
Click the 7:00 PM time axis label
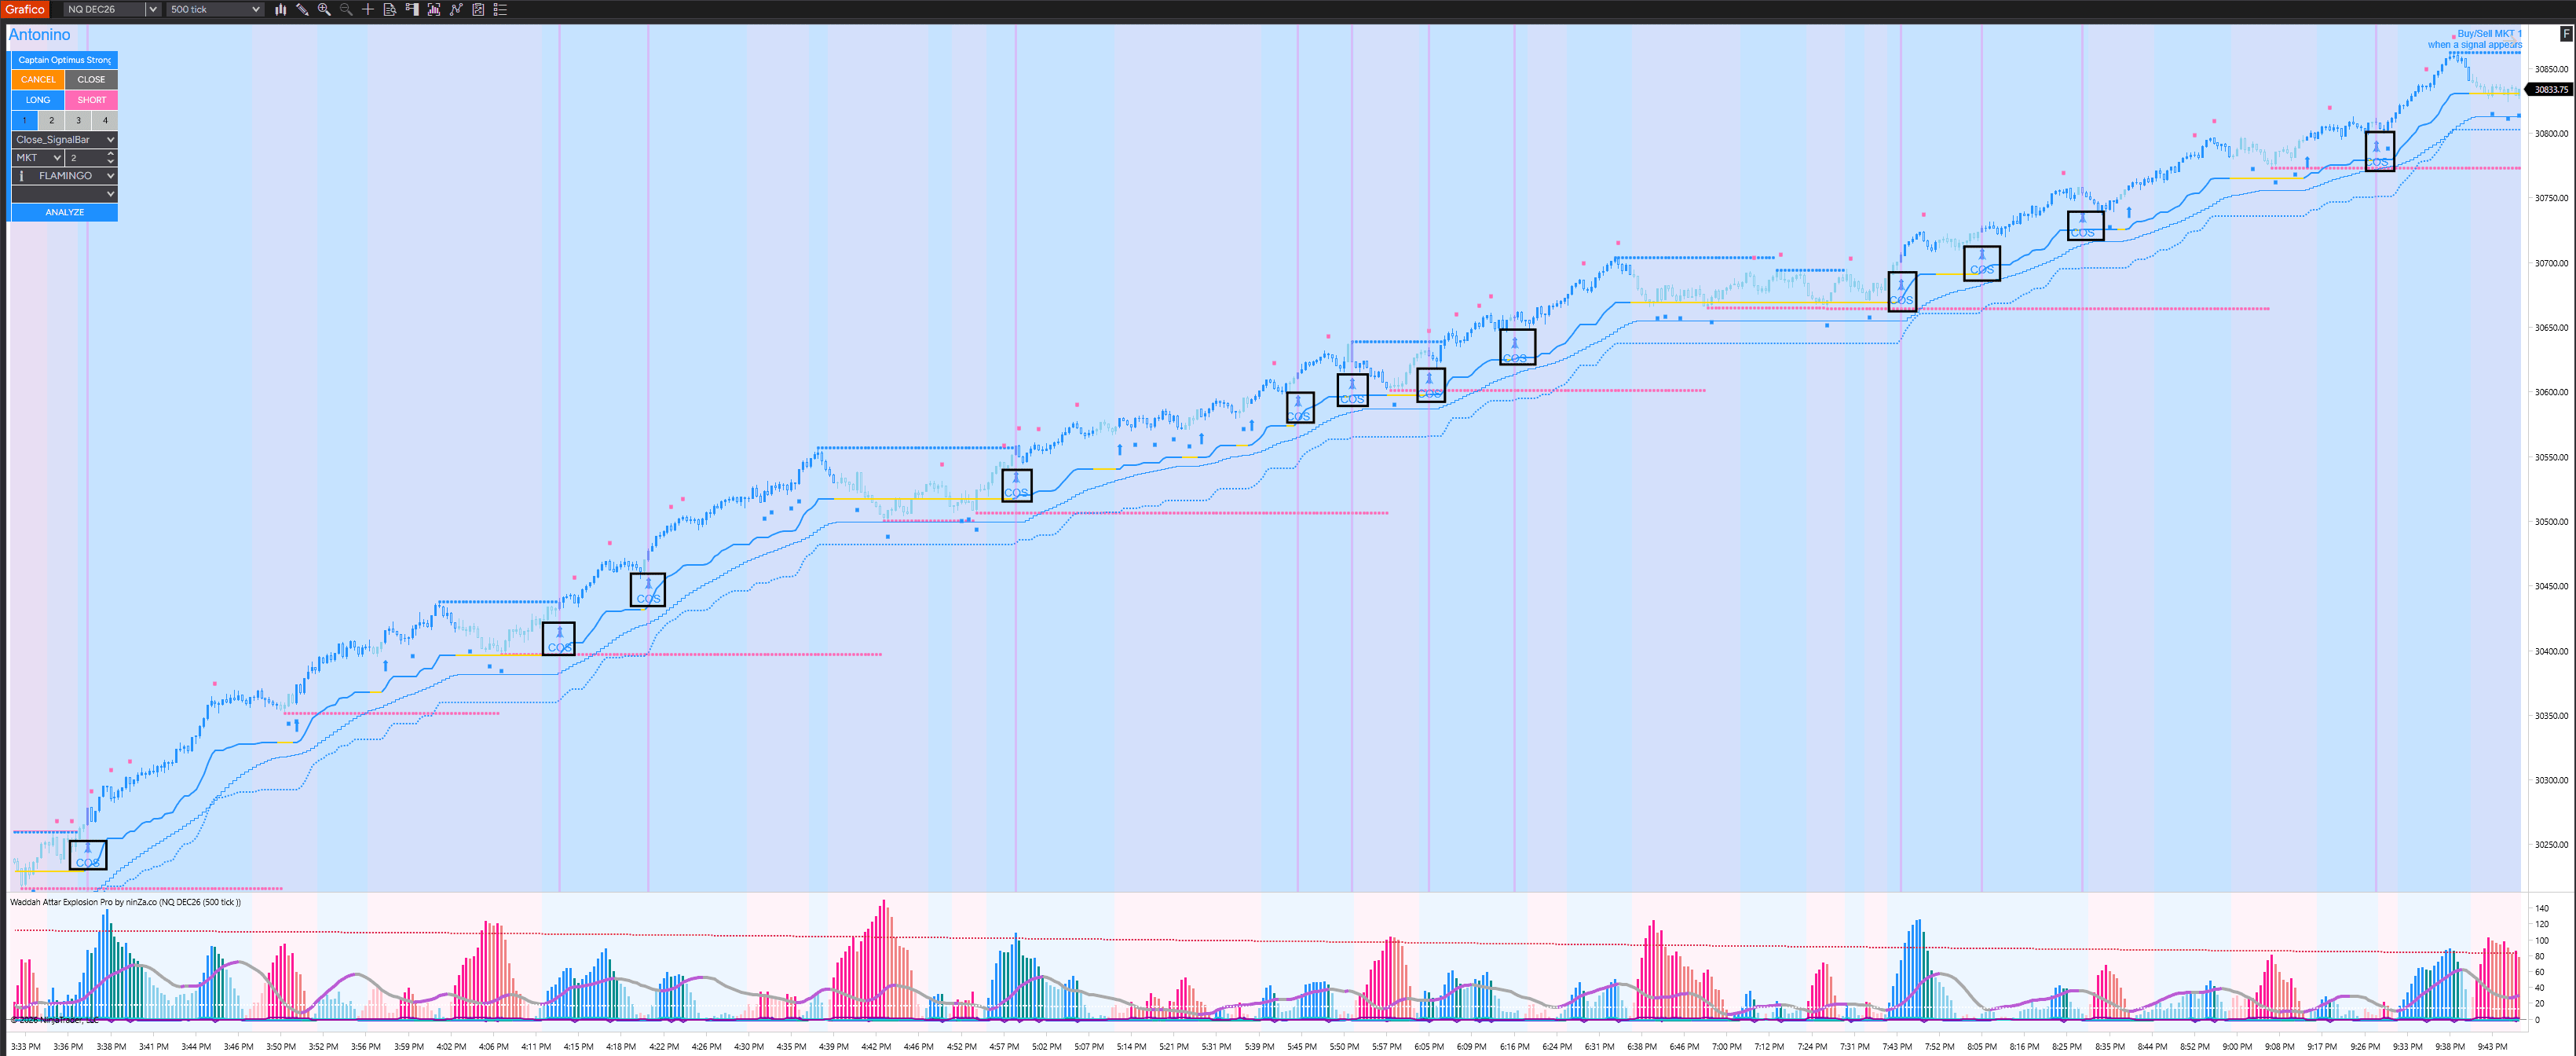tap(1726, 1047)
